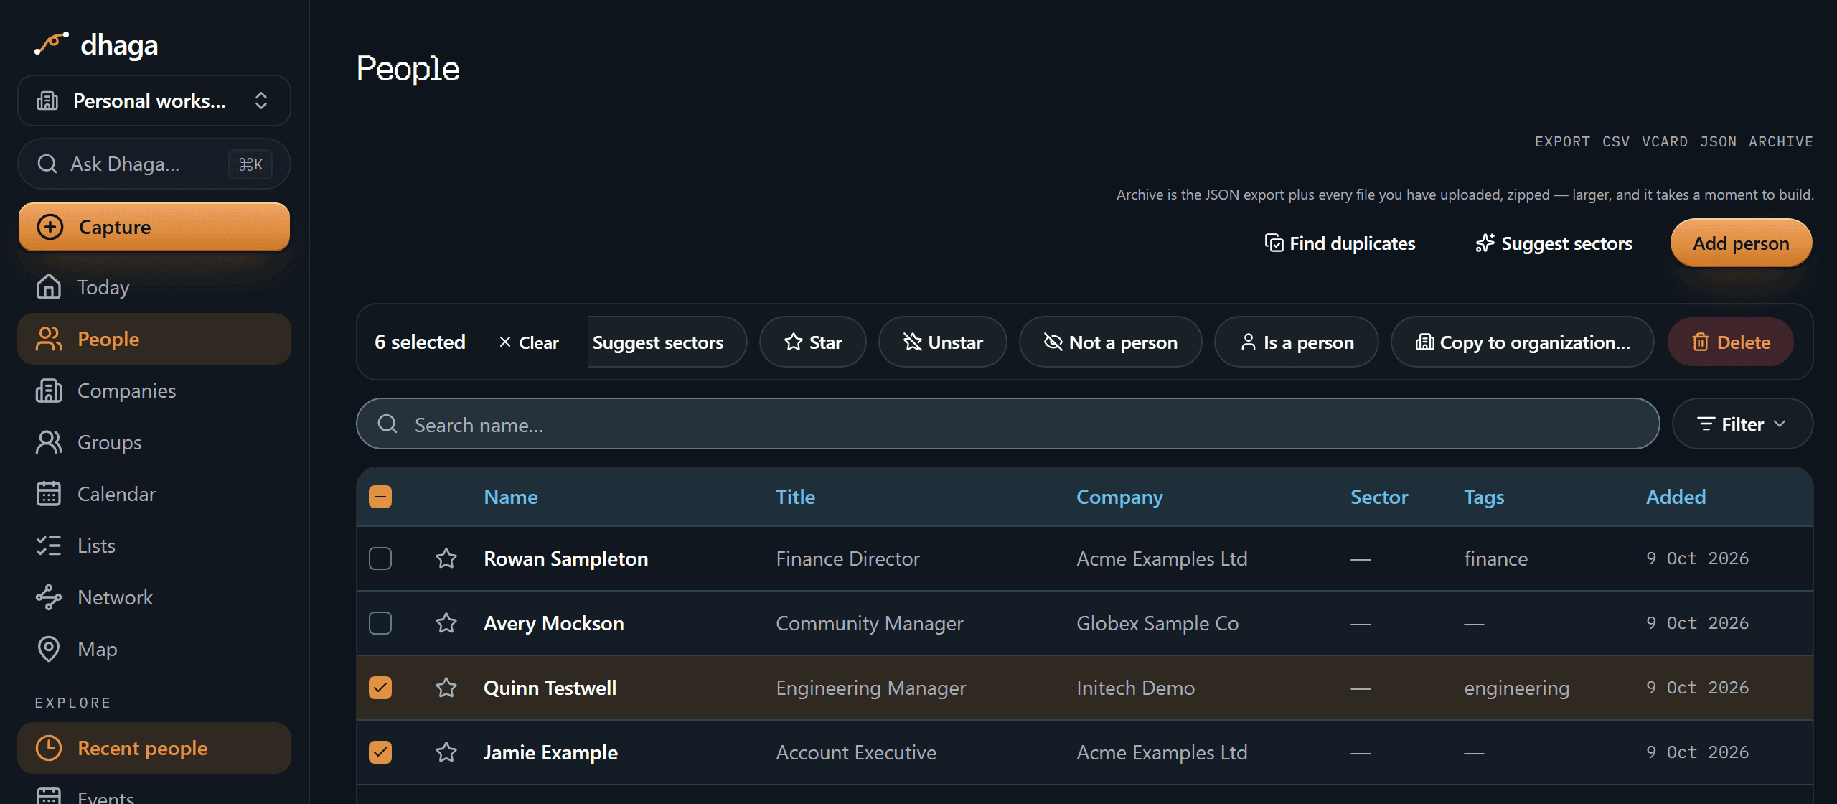
Task: Toggle the select-all header checkbox
Action: 380,497
